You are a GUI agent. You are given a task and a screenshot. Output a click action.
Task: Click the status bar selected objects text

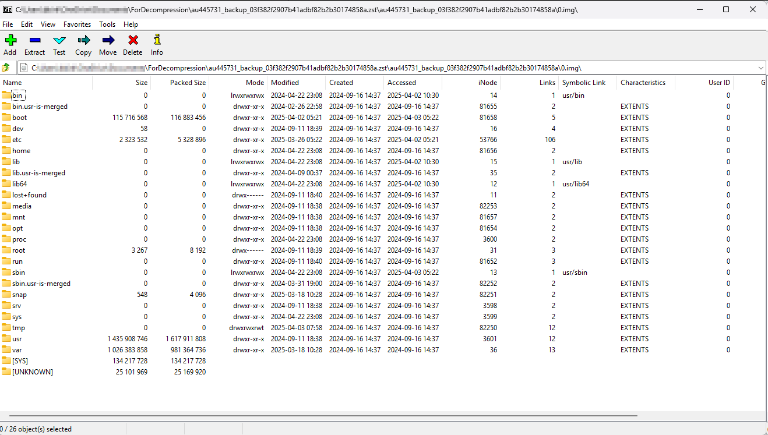36,429
